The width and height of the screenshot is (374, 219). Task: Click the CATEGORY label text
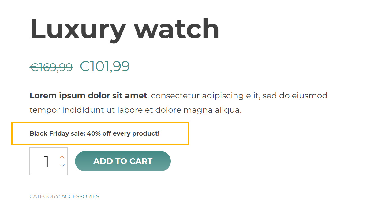click(x=45, y=196)
